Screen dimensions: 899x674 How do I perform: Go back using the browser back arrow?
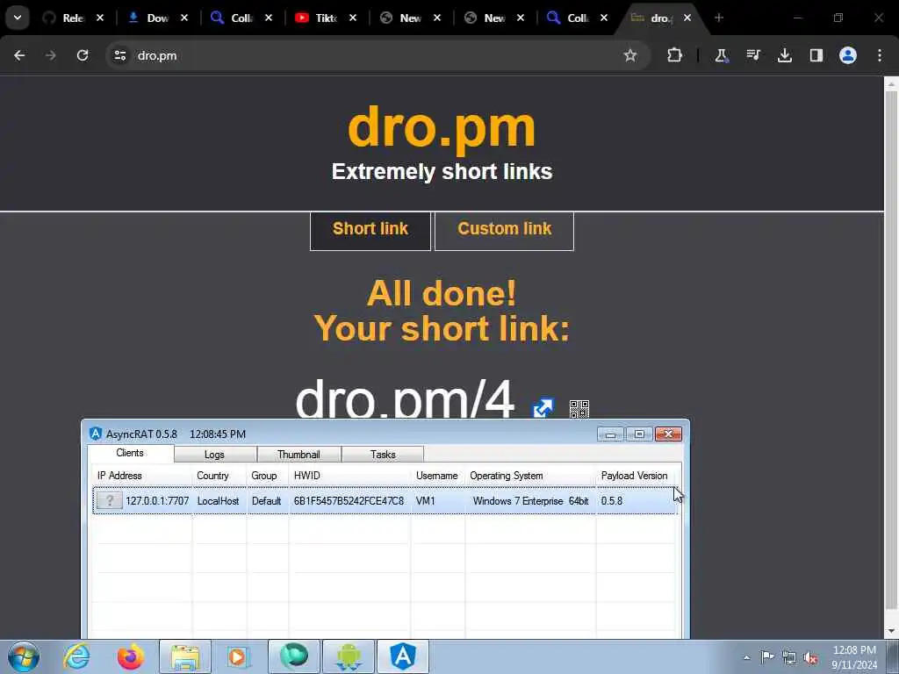click(x=19, y=55)
